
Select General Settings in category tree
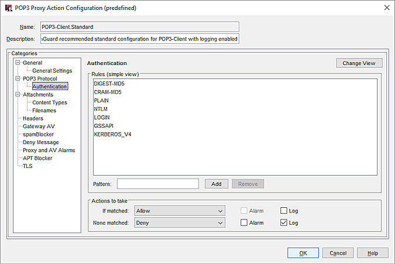coord(52,71)
